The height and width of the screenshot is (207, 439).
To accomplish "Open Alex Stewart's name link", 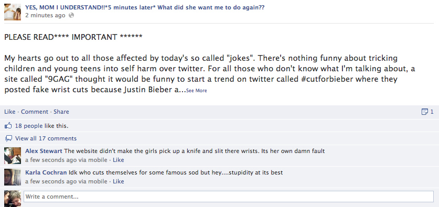I will [44, 151].
